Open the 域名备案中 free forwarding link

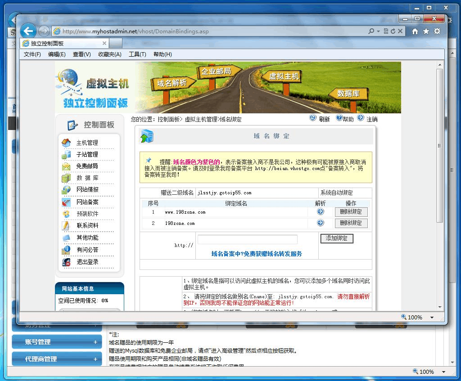[257, 254]
